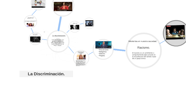Click the left '¿Qué es?' heading
Image resolution: width=186 pixels, height=104 pixels.
pos(31,18)
